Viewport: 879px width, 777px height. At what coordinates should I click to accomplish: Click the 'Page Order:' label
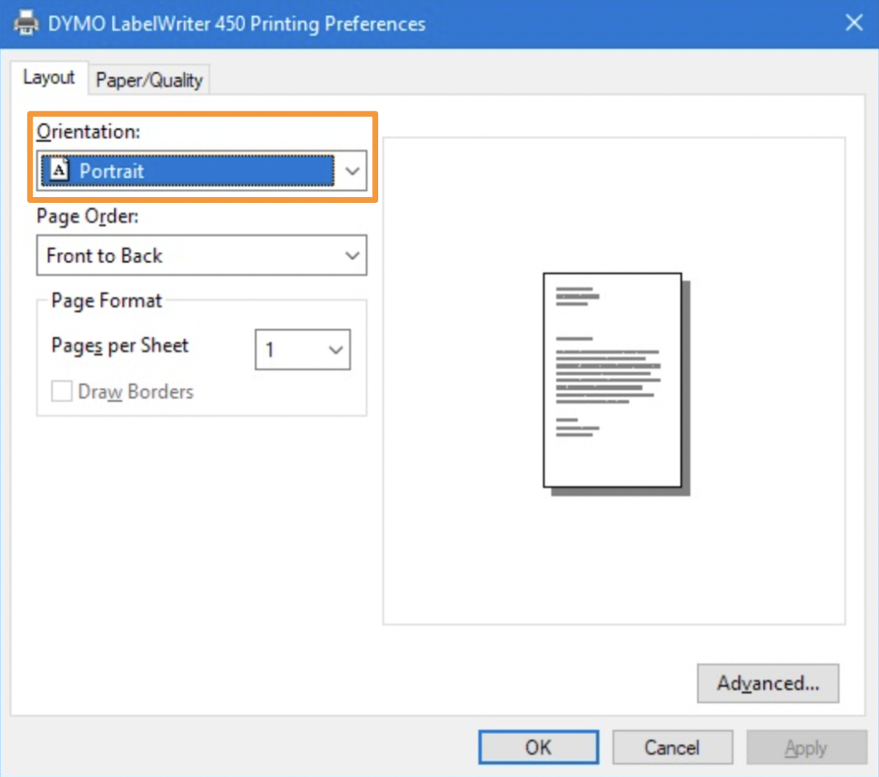(87, 216)
